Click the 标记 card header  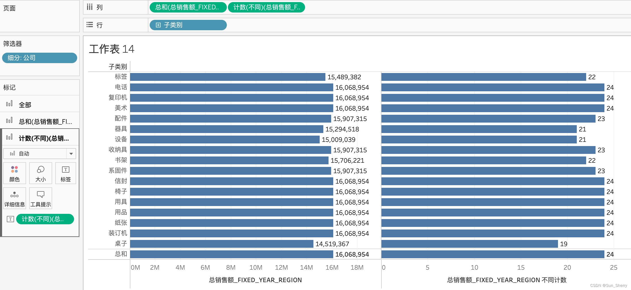(9, 87)
